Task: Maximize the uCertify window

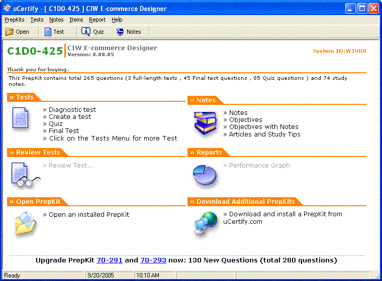Action: coord(362,9)
